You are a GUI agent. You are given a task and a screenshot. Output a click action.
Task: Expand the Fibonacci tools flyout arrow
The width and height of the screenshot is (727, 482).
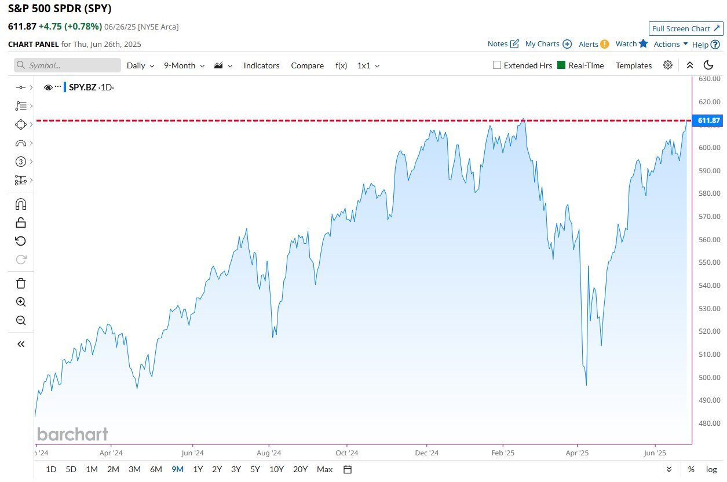click(x=31, y=106)
